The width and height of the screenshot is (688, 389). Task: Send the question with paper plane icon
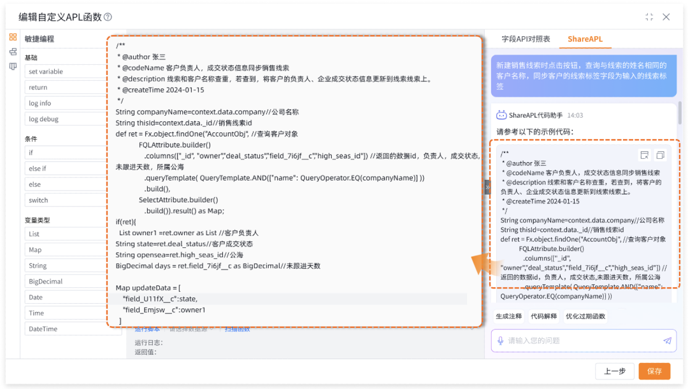tap(667, 341)
